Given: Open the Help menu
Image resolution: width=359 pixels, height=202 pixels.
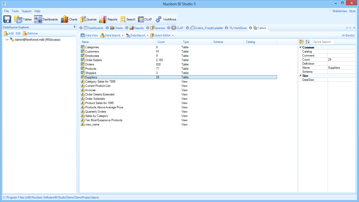Looking at the screenshot, I should tap(37, 11).
